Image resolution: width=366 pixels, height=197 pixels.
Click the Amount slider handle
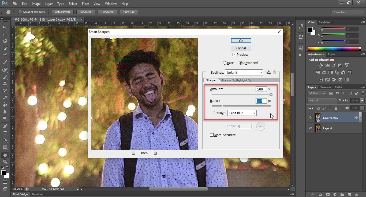pyautogui.click(x=271, y=94)
